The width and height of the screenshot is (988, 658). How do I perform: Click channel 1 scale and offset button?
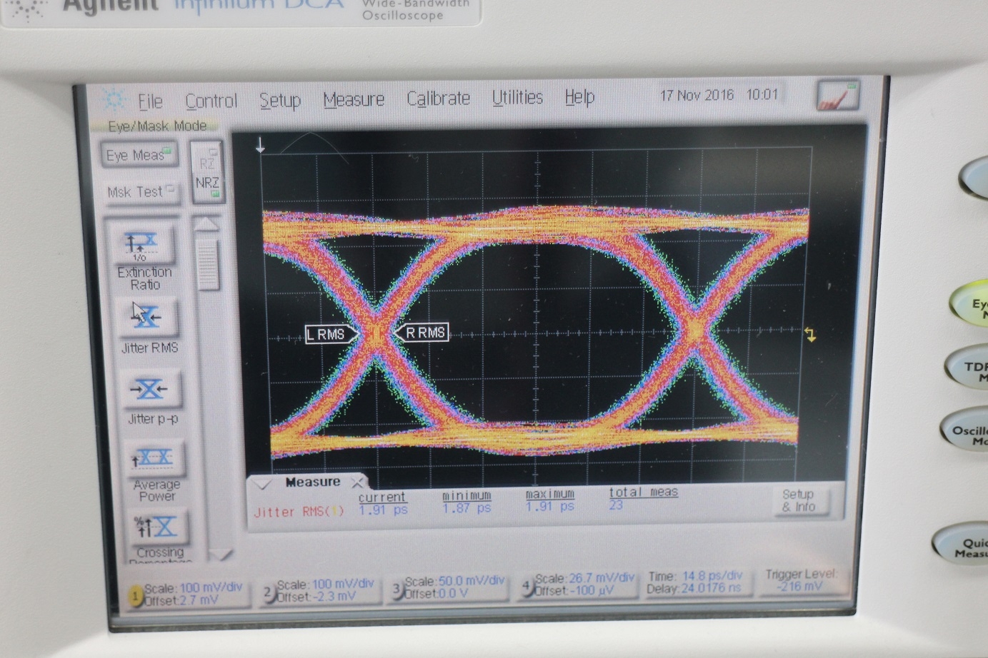[186, 594]
